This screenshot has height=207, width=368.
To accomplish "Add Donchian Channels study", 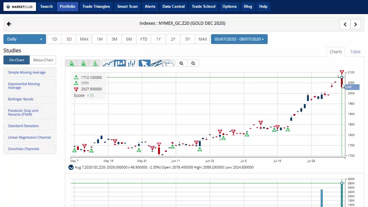I will pos(30,149).
